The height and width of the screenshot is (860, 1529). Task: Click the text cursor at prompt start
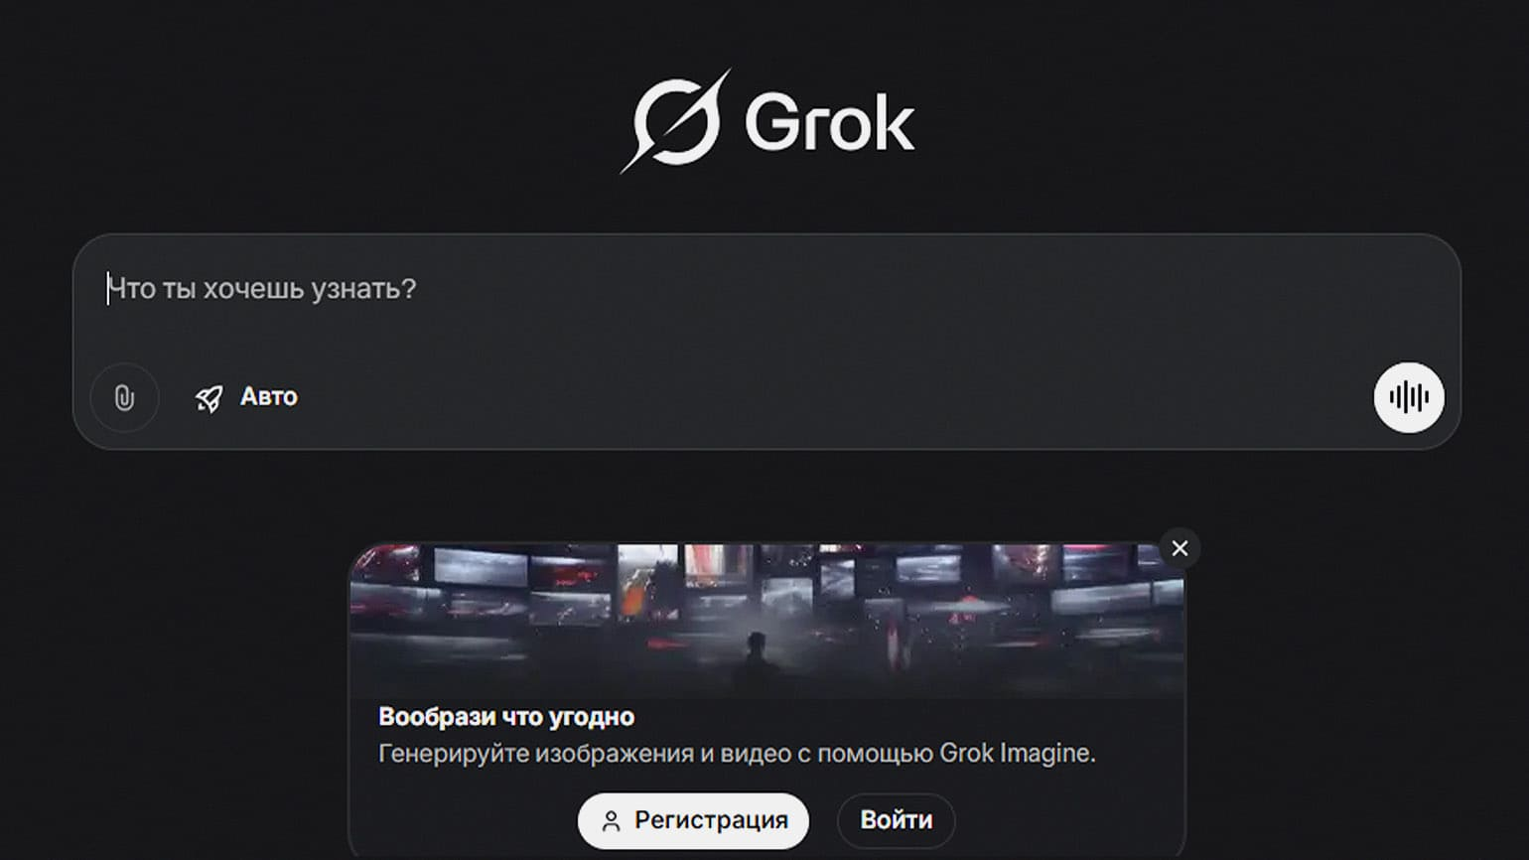click(x=108, y=289)
